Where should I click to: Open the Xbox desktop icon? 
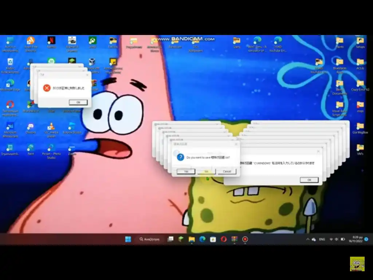[x=92, y=42]
